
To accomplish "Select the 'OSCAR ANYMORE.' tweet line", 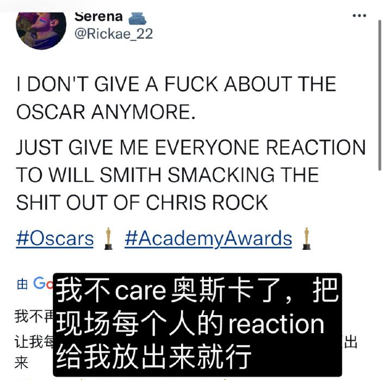I will (x=106, y=112).
